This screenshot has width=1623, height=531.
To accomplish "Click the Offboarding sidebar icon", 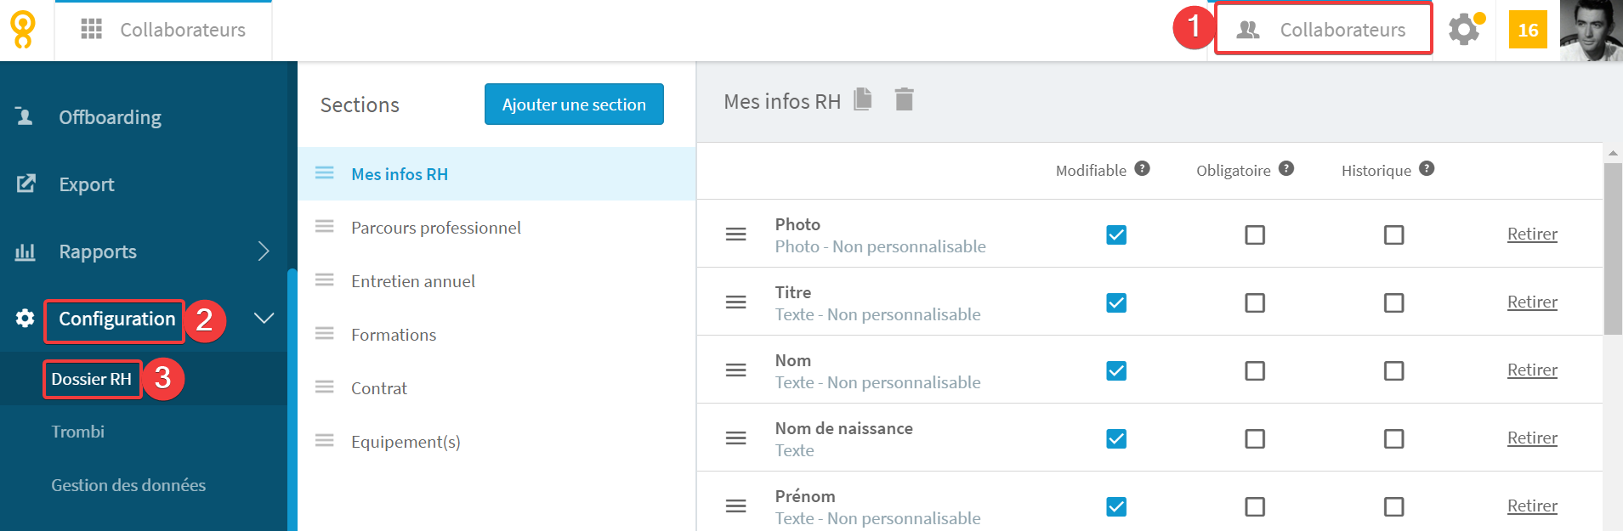I will click(25, 116).
